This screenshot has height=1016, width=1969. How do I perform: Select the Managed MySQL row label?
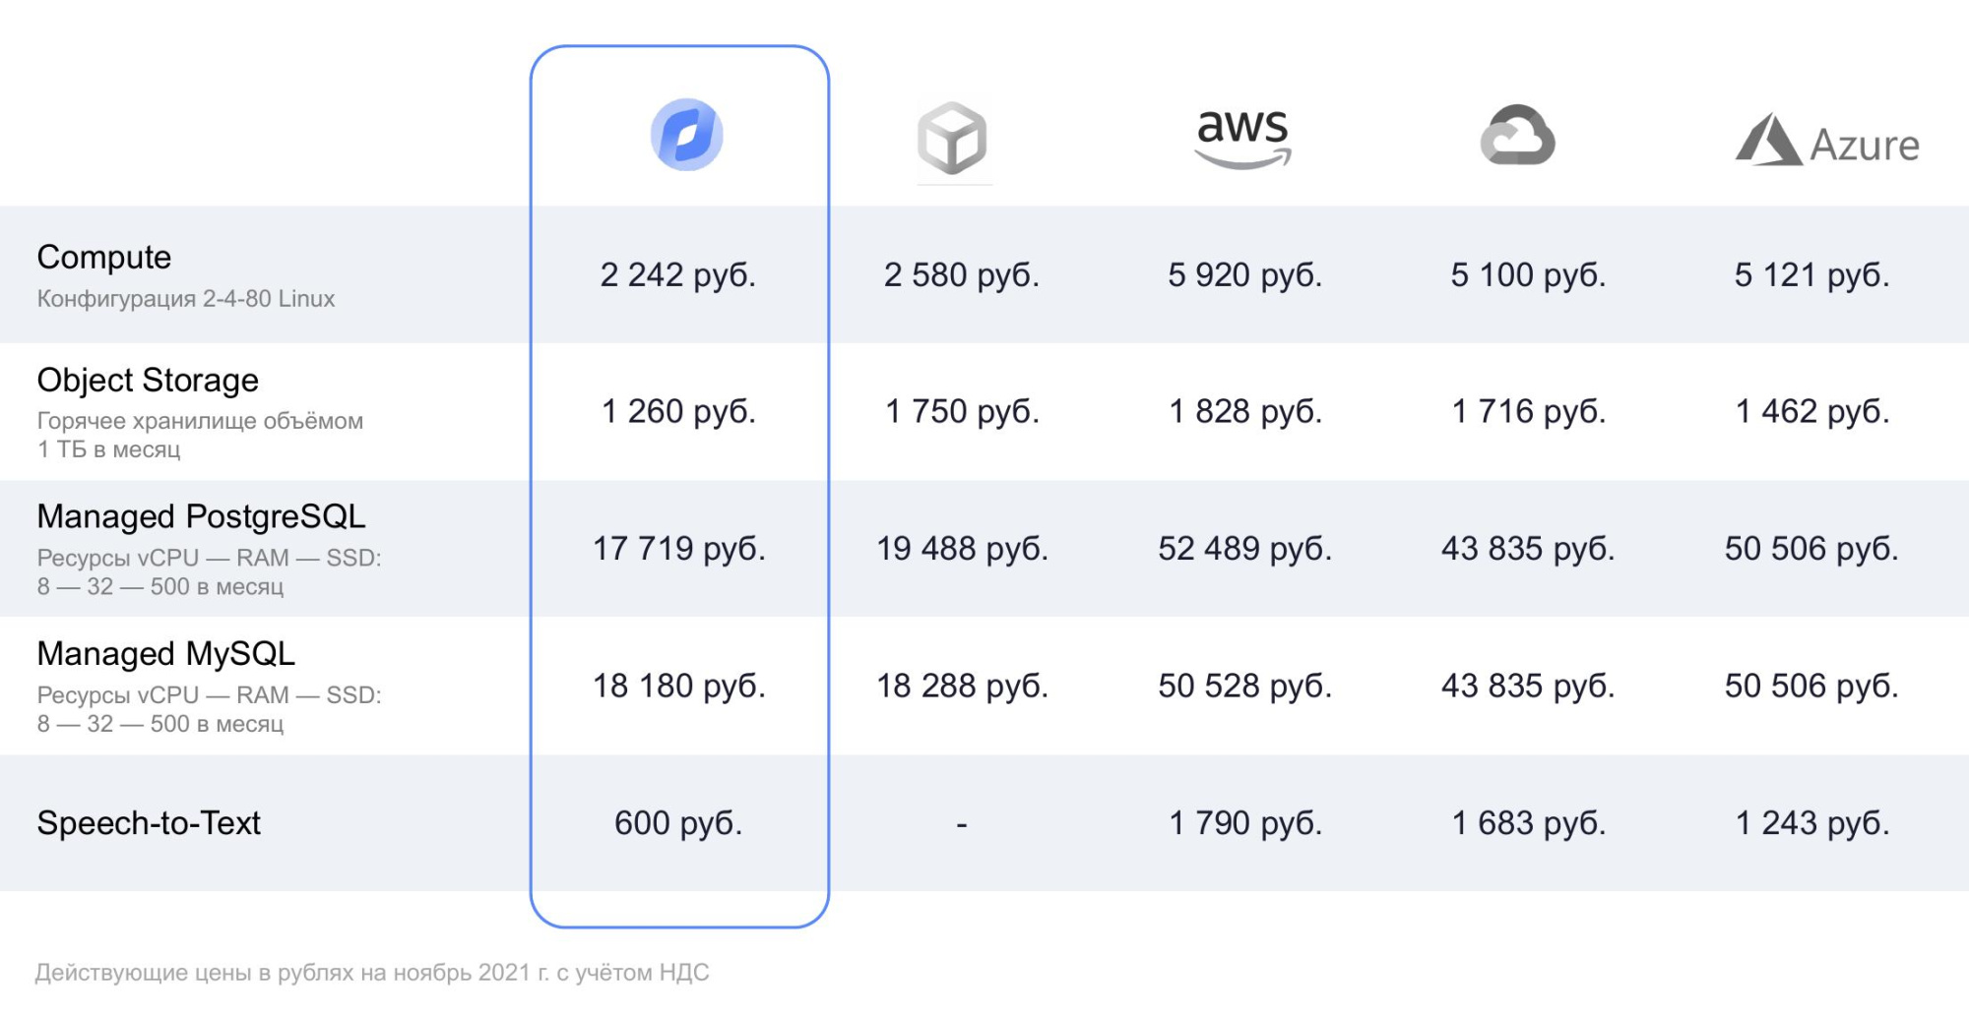(x=166, y=653)
